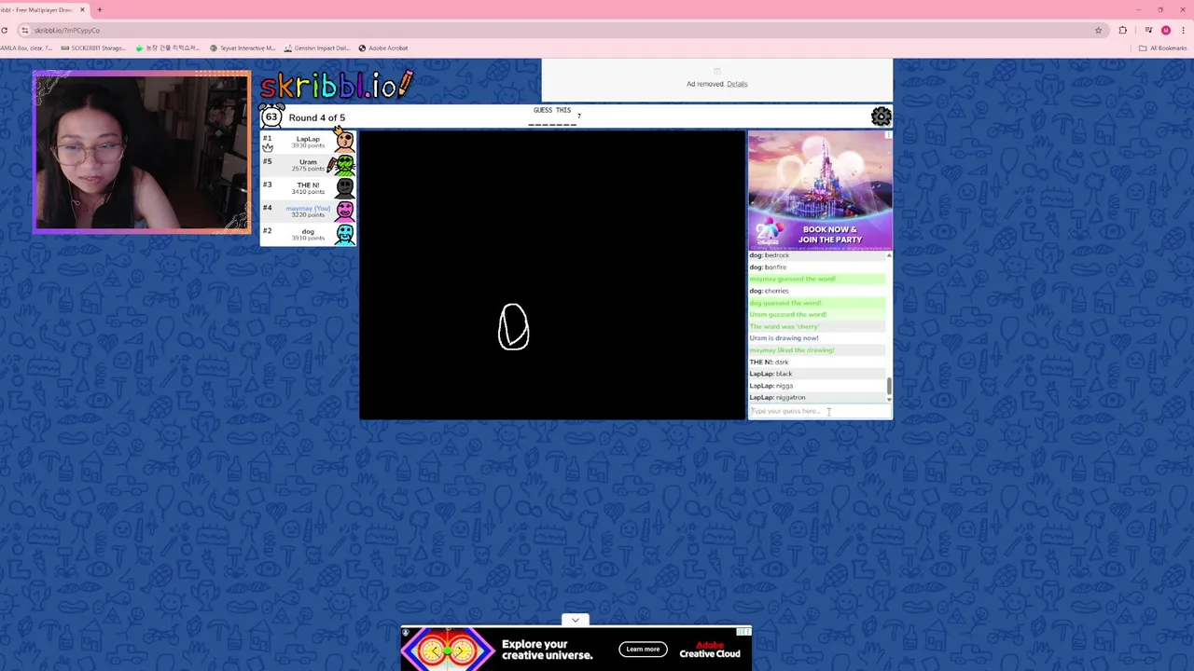Click the crown icon under rank #1

268,147
